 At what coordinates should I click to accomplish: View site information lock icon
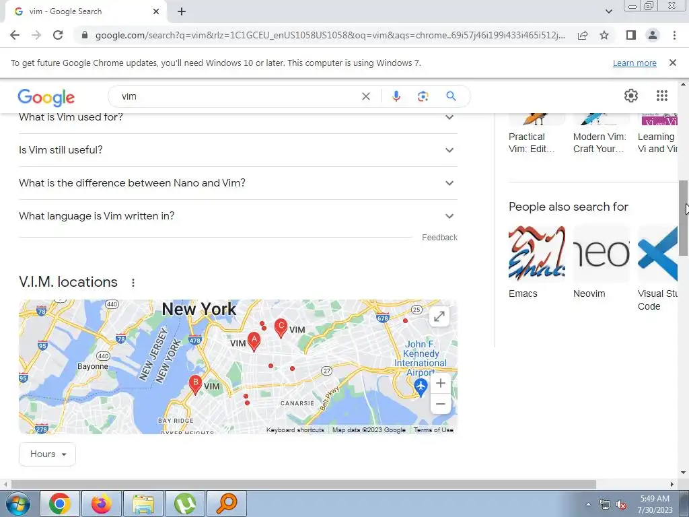[x=85, y=35]
